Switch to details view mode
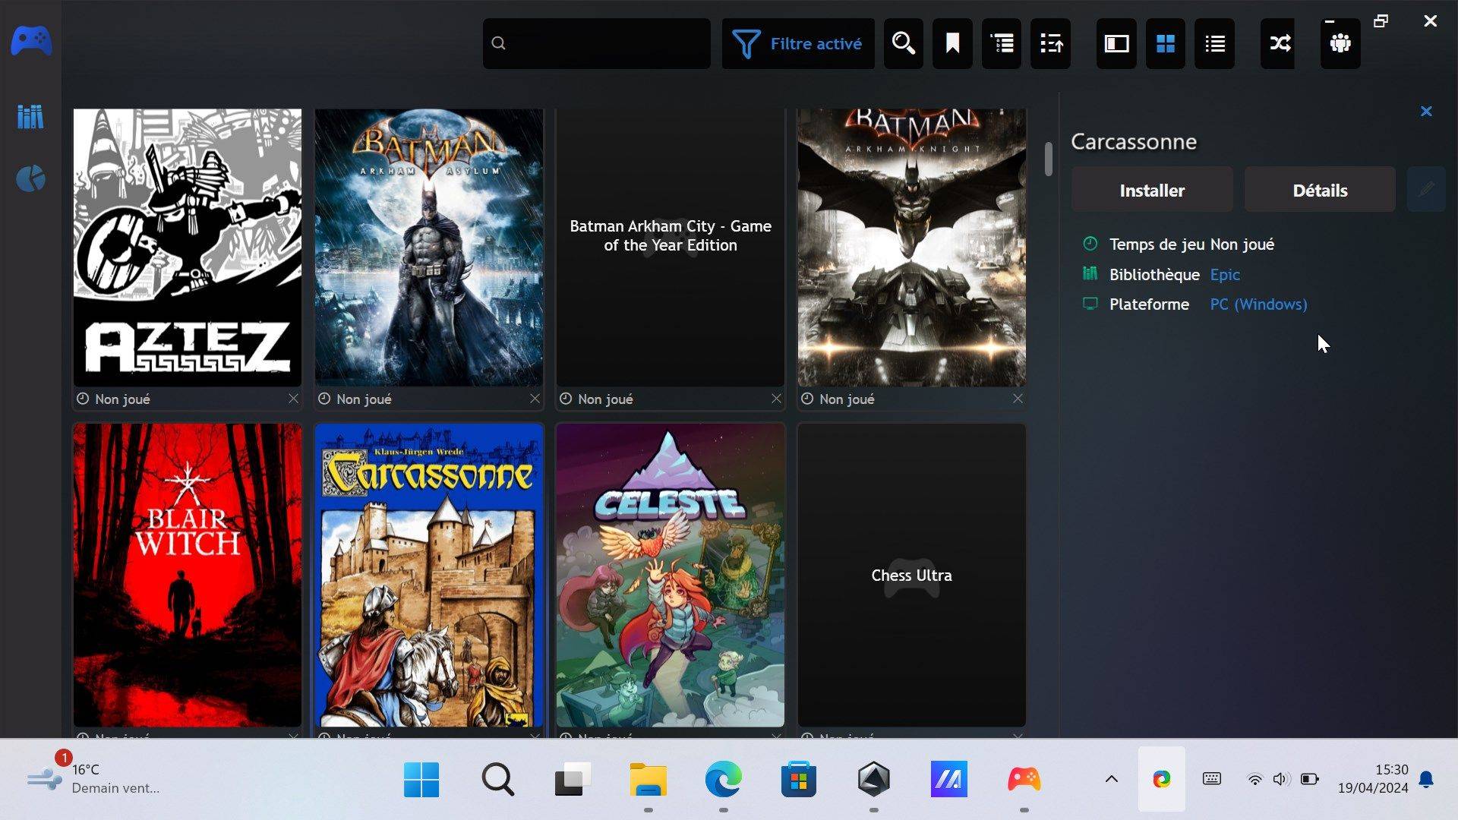The width and height of the screenshot is (1458, 820). coord(1116,43)
